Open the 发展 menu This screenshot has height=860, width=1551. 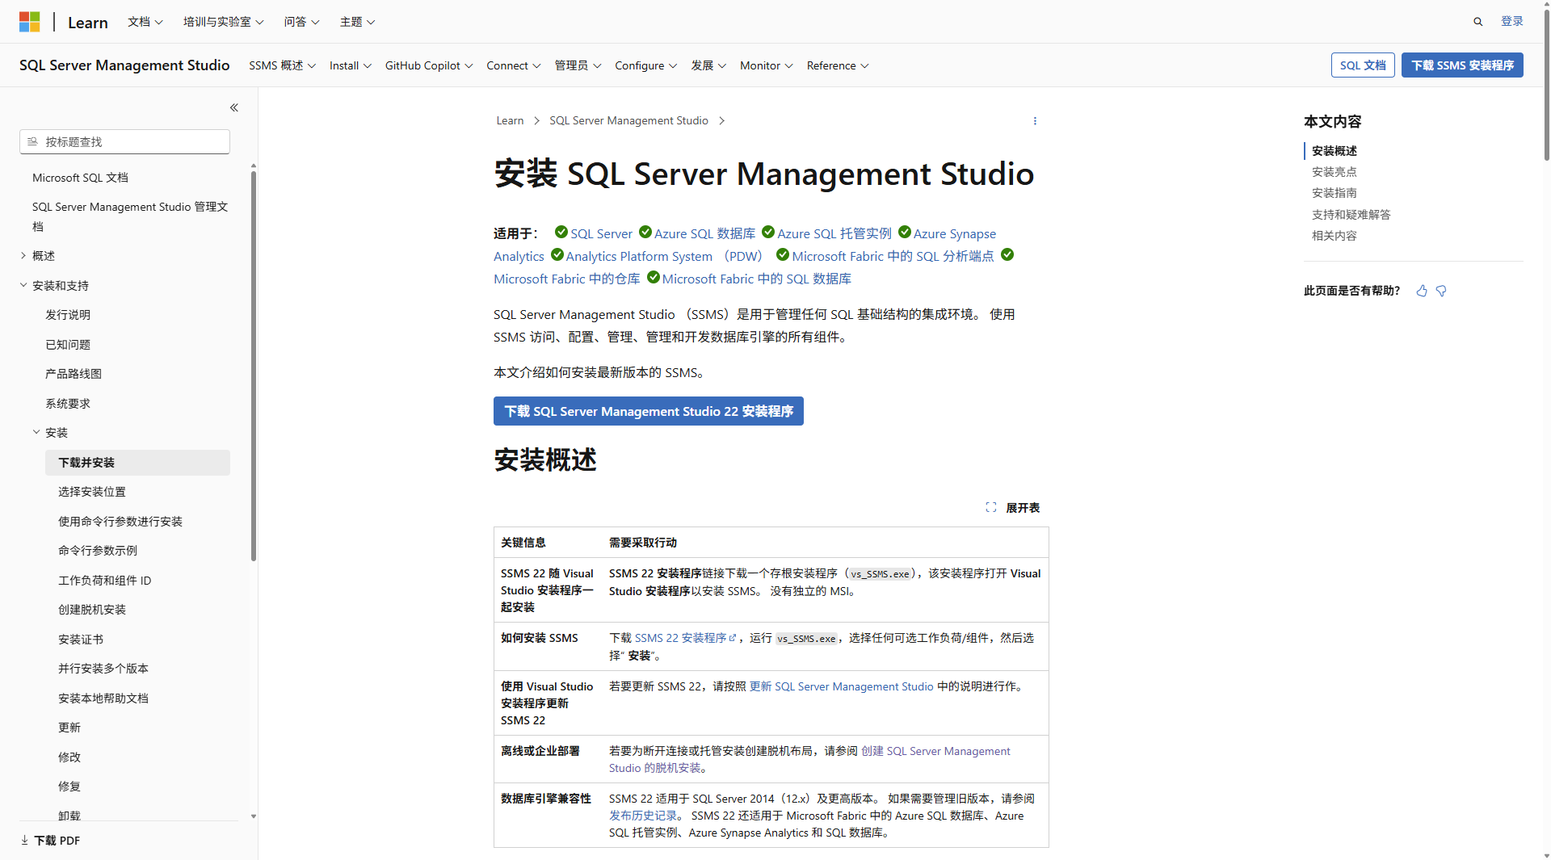point(708,65)
